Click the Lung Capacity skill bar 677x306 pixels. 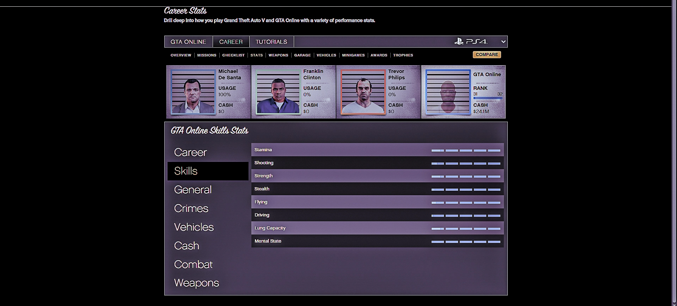tap(466, 229)
